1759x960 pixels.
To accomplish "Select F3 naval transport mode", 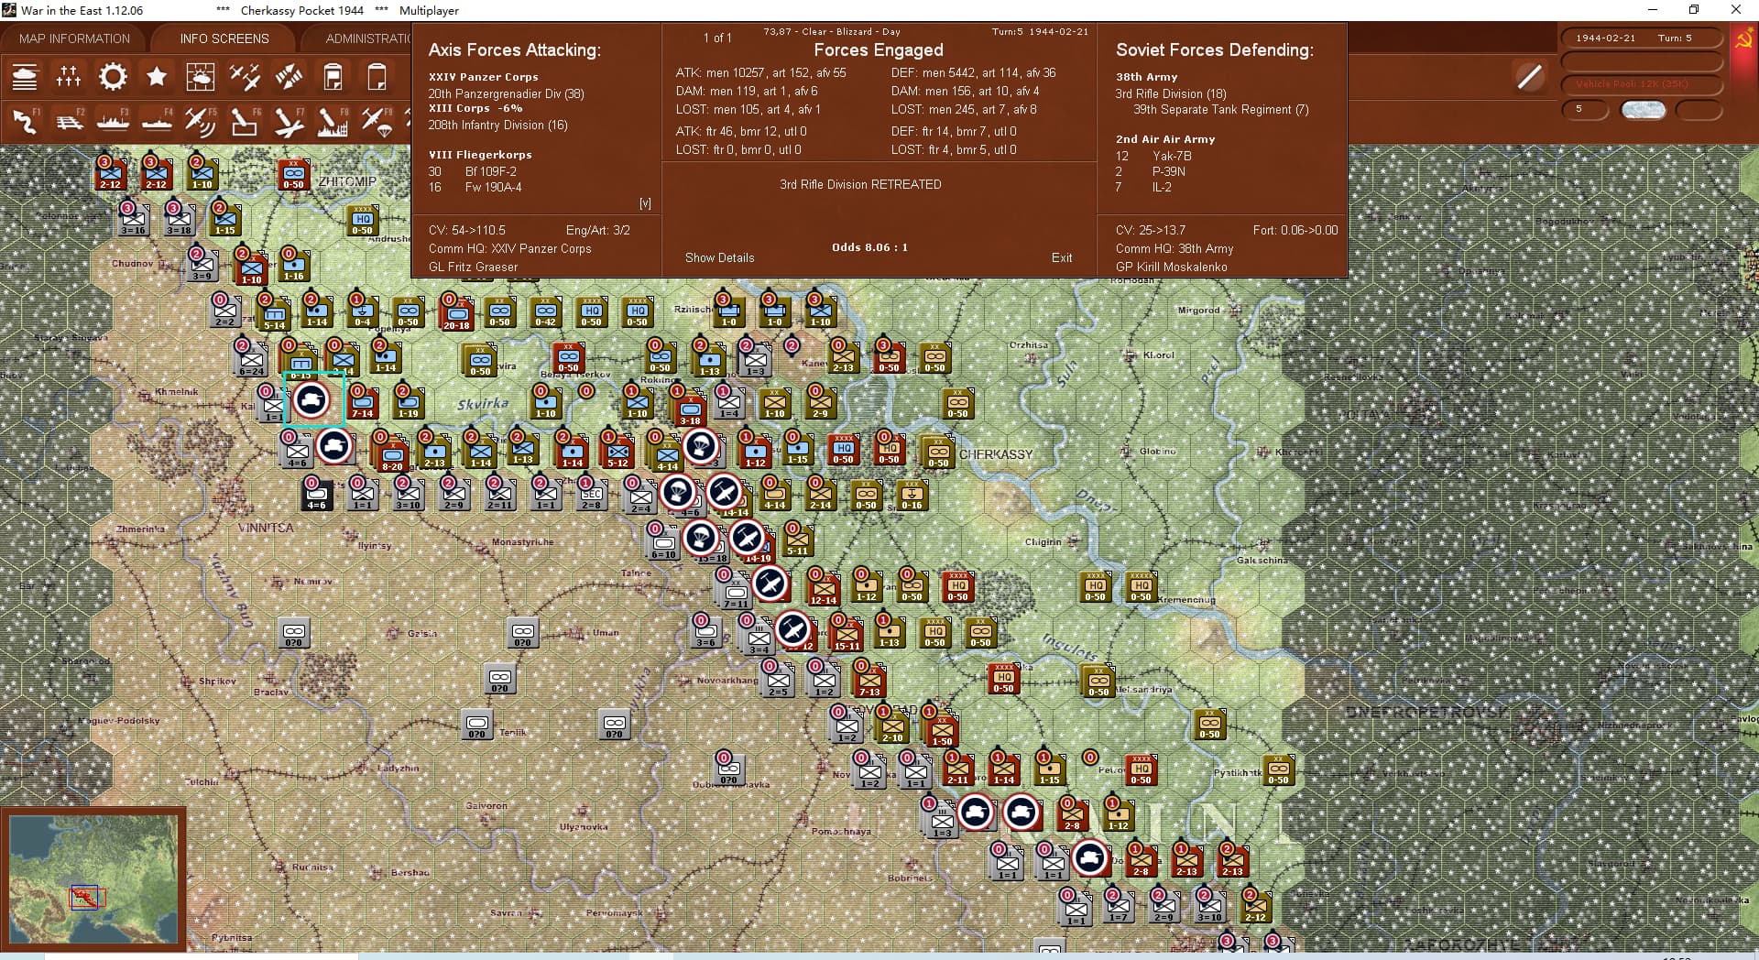I will [113, 122].
